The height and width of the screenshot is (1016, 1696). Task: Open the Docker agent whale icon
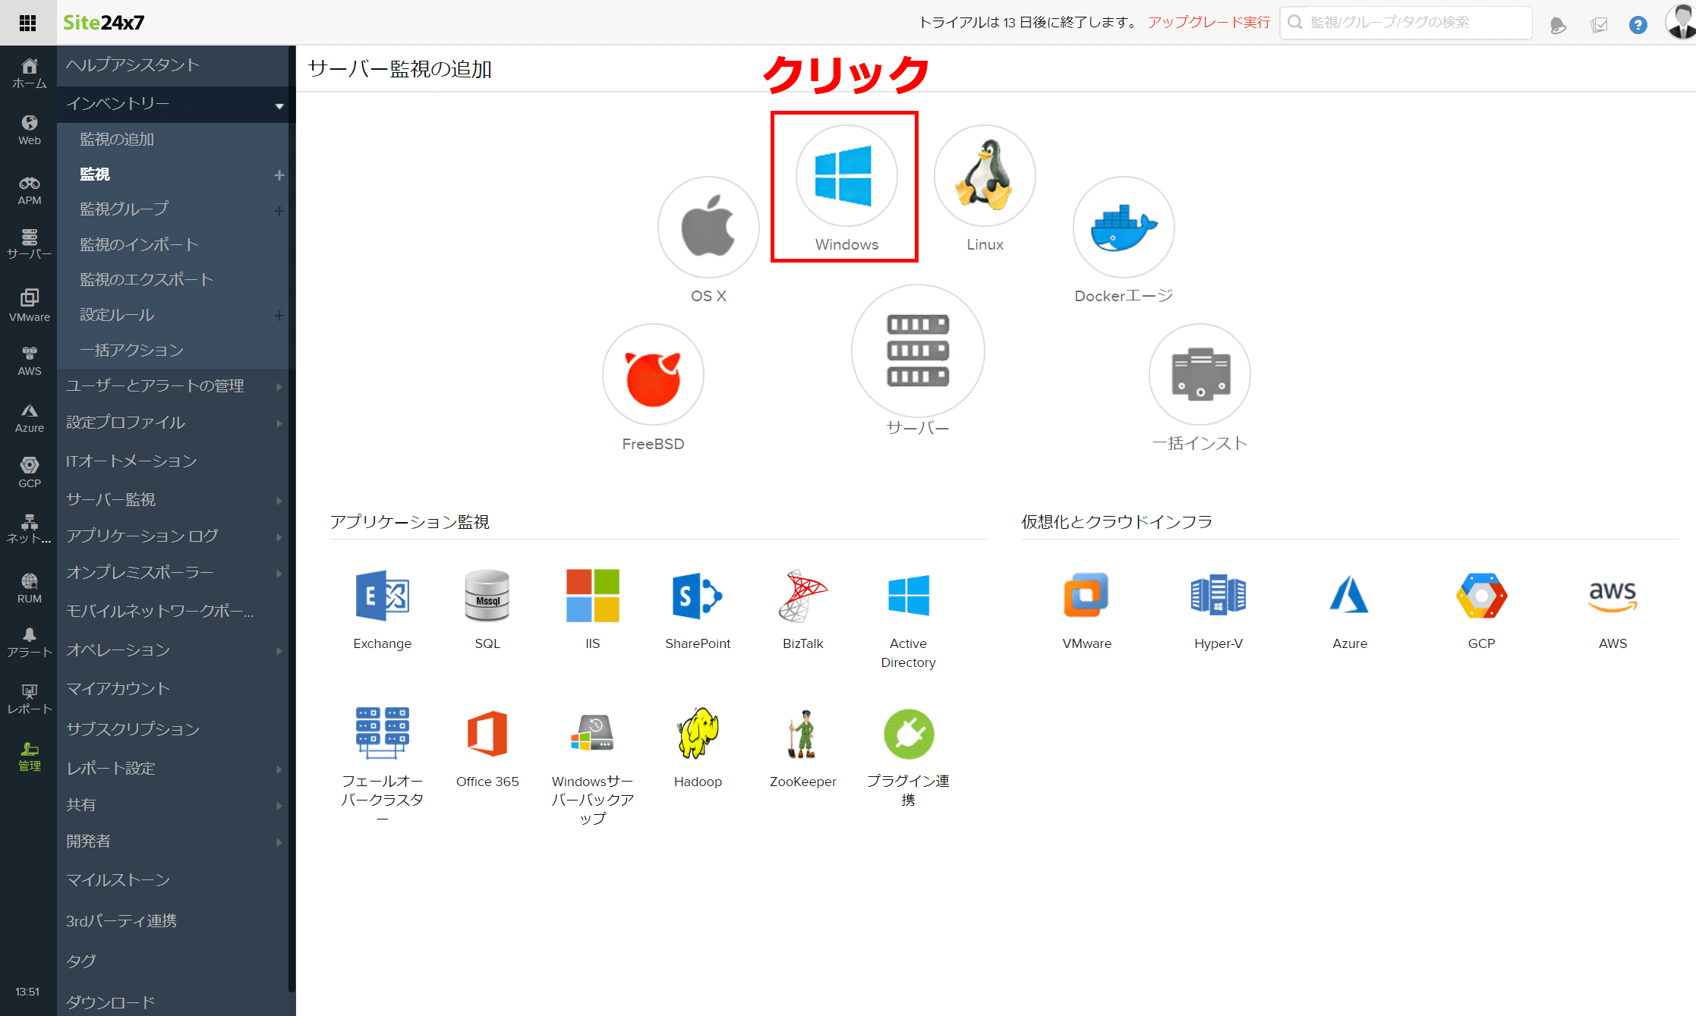point(1124,227)
